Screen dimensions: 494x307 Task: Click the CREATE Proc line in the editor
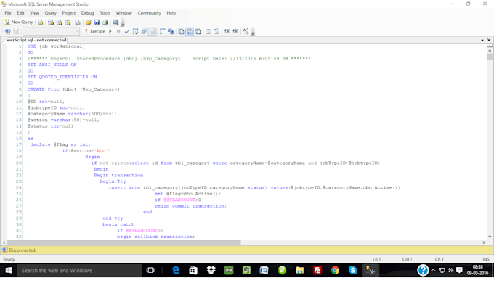pos(73,89)
